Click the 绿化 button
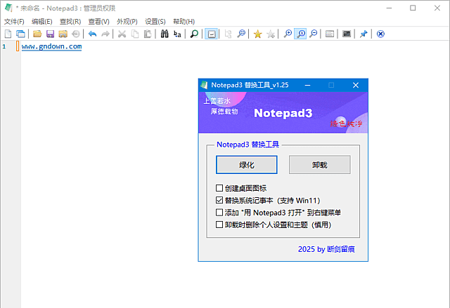This screenshot has height=308, width=450. pos(247,165)
